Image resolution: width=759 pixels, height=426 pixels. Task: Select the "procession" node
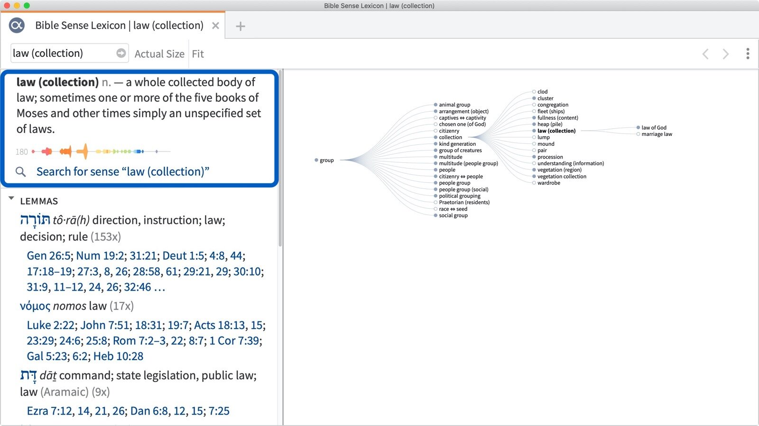pyautogui.click(x=547, y=157)
